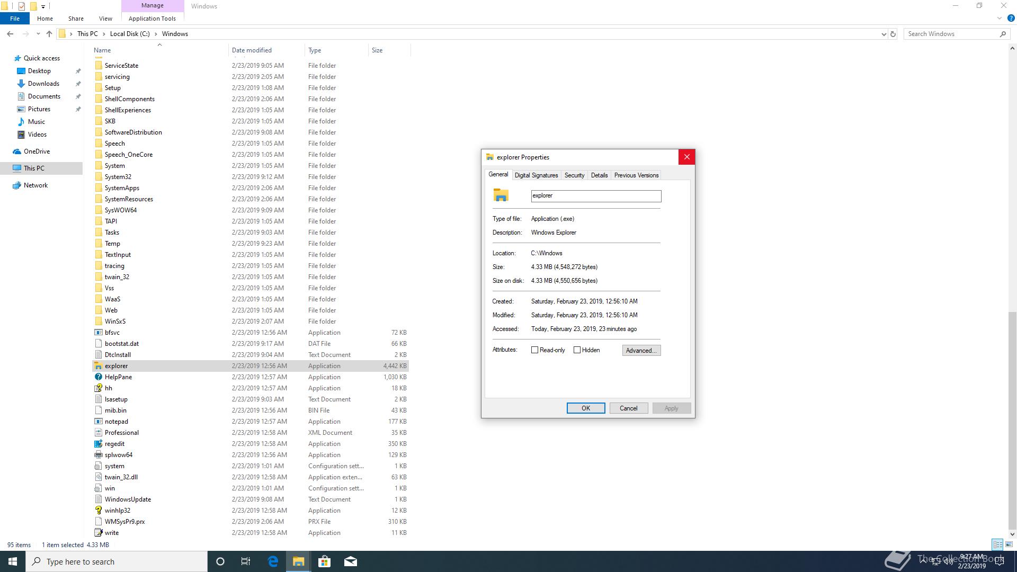Open the Advanced attributes dialog
1017x572 pixels.
tap(641, 351)
